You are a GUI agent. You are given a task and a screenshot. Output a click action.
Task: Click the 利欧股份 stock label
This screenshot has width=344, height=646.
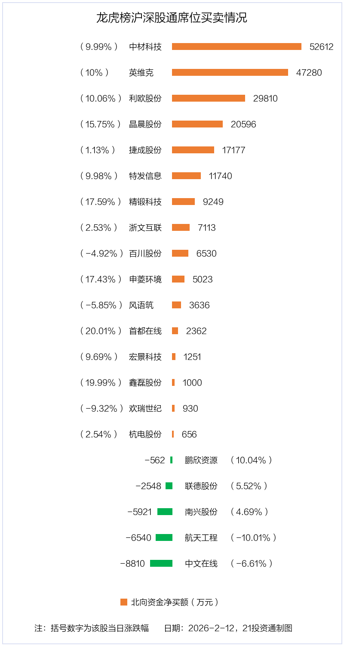click(145, 98)
